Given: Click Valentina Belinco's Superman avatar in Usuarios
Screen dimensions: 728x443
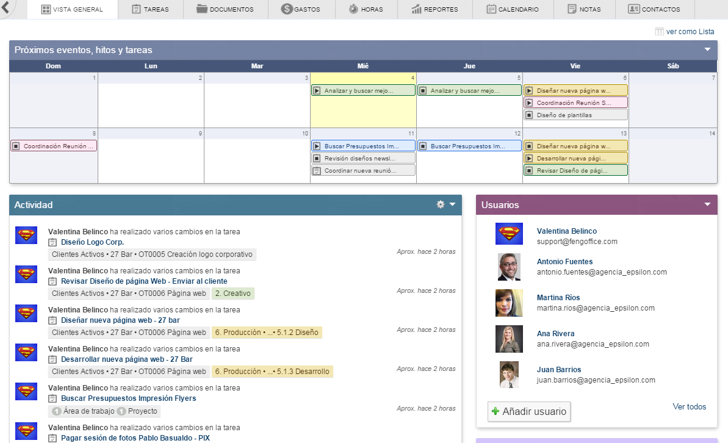Looking at the screenshot, I should tap(509, 234).
